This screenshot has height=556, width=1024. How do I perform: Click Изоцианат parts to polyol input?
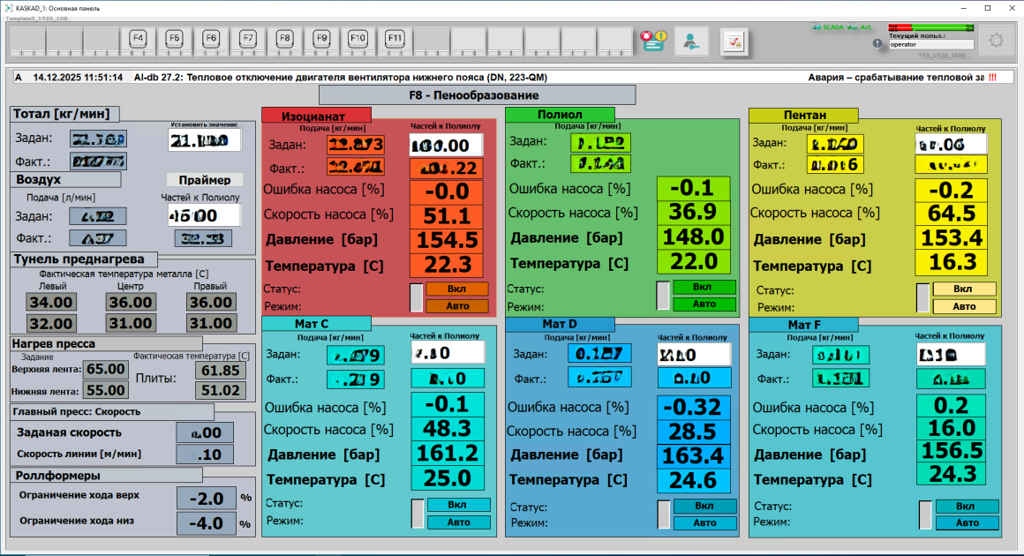tap(446, 145)
